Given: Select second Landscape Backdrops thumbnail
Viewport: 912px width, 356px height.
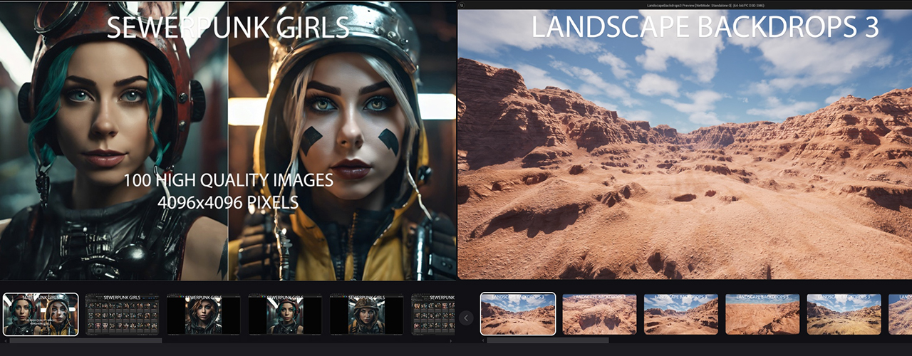Looking at the screenshot, I should click(x=599, y=314).
